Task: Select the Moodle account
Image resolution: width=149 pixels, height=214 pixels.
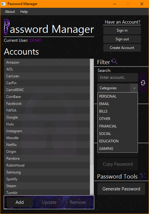Action: click(x=47, y=138)
